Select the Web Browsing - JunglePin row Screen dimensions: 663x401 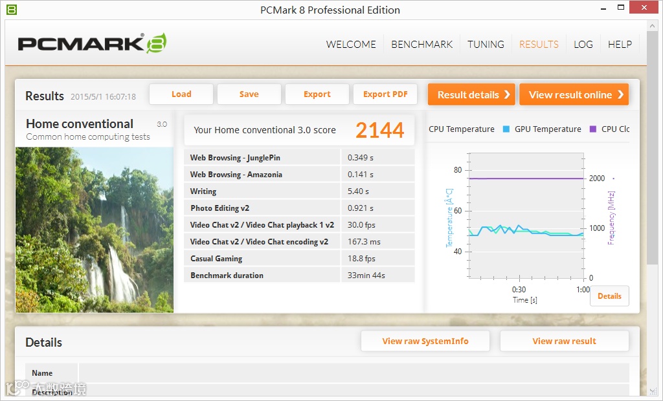point(299,158)
